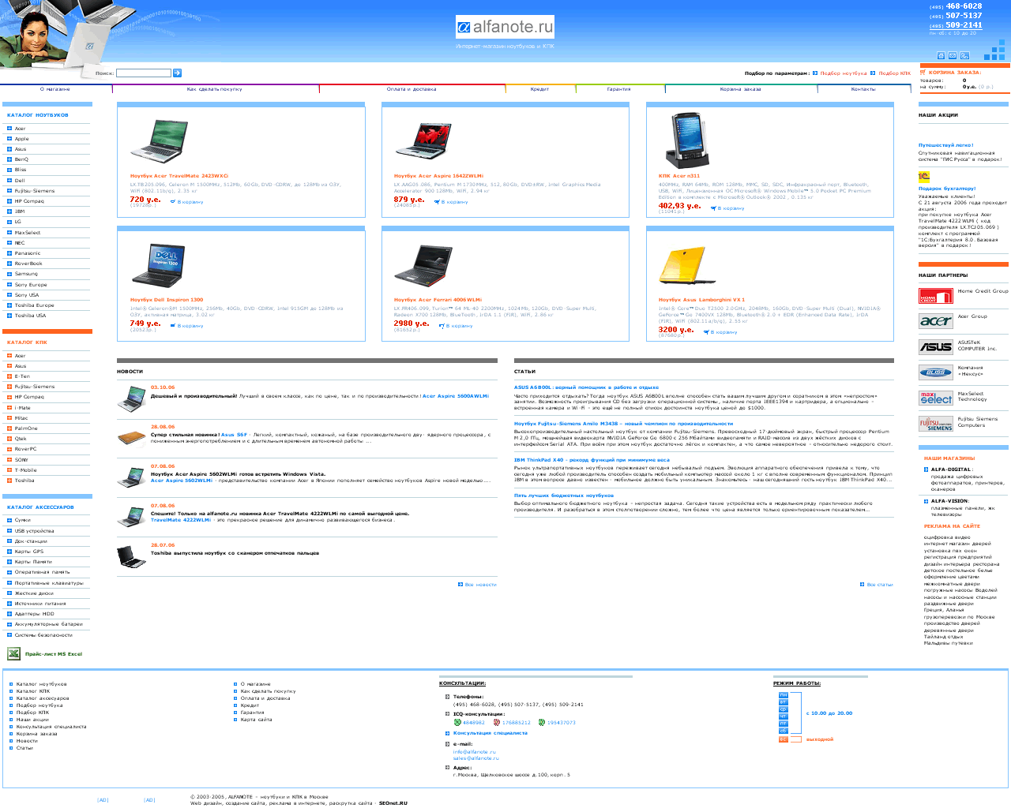1011x808 pixels.
Task: Click the ICQ flower icon beside 176885212
Action: 497,722
